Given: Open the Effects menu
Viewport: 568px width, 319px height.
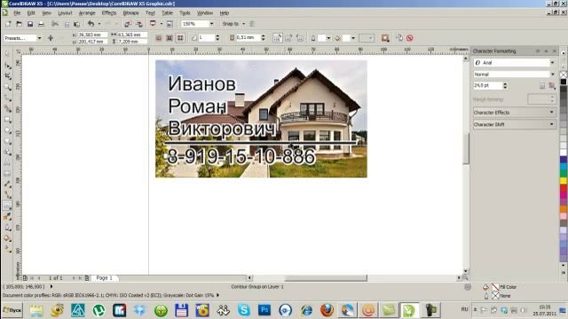Looking at the screenshot, I should [109, 12].
